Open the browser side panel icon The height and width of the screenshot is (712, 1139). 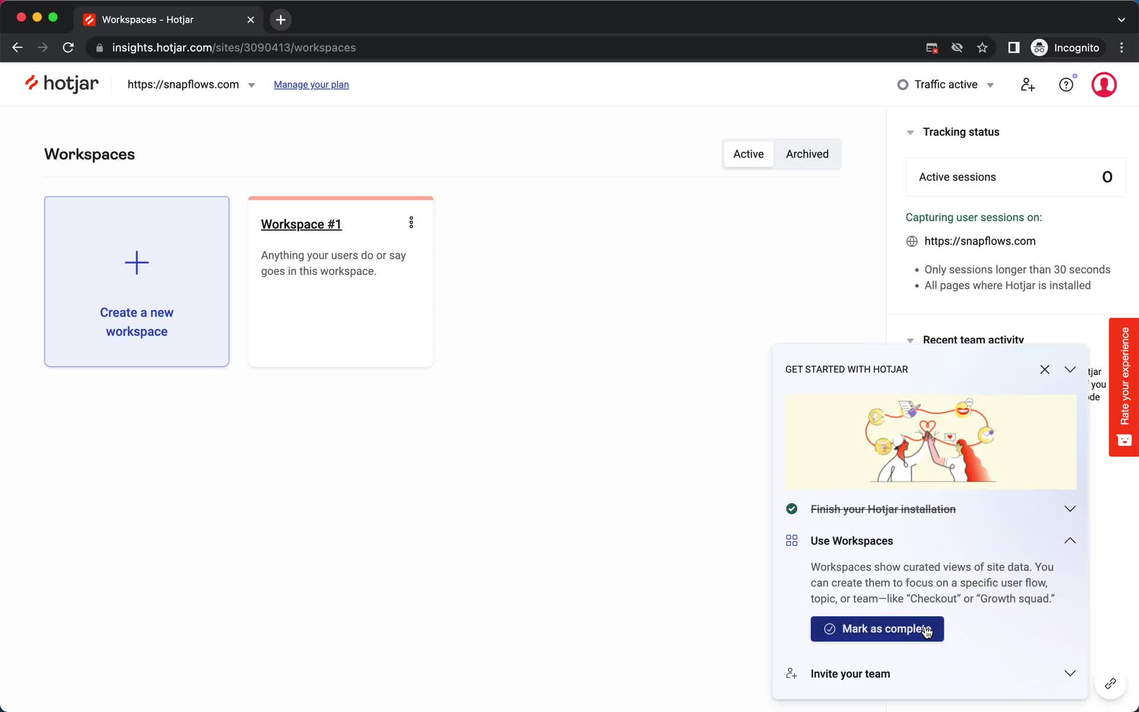coord(1014,47)
